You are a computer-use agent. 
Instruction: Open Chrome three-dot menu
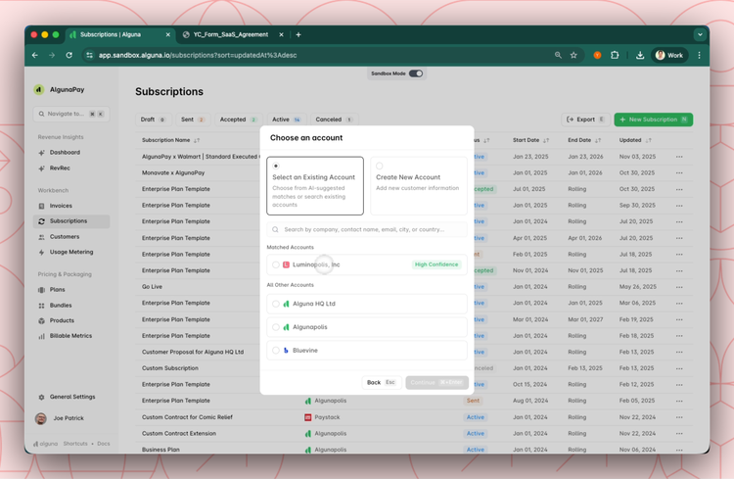coord(700,55)
